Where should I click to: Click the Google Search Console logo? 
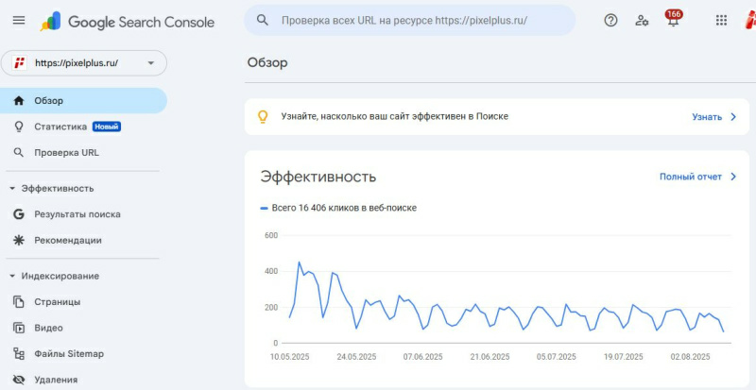click(128, 21)
